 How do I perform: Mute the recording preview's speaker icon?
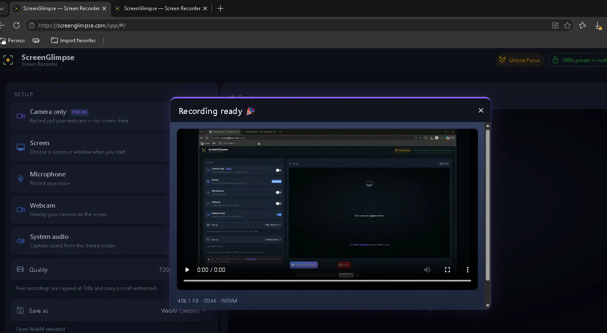(x=427, y=270)
